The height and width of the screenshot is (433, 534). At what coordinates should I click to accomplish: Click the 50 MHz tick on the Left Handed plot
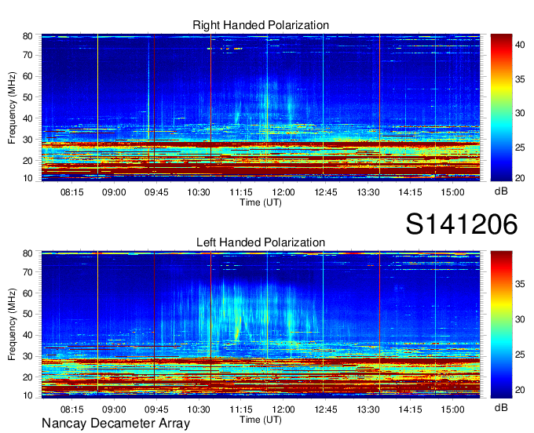click(27, 314)
